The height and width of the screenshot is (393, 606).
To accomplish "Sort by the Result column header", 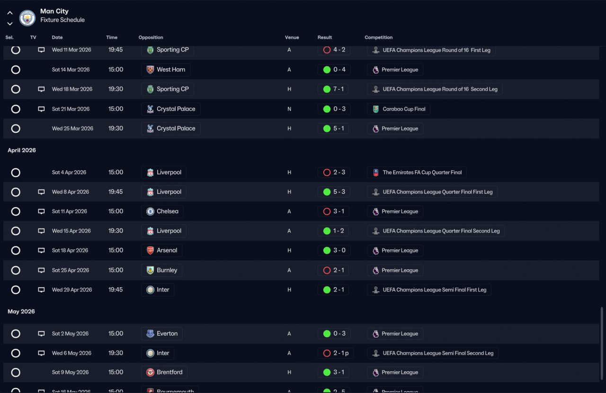I will coord(325,37).
